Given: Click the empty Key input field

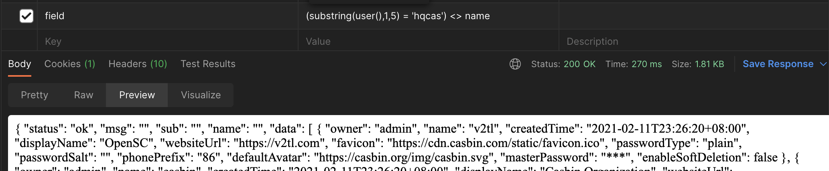Looking at the screenshot, I should (x=168, y=41).
